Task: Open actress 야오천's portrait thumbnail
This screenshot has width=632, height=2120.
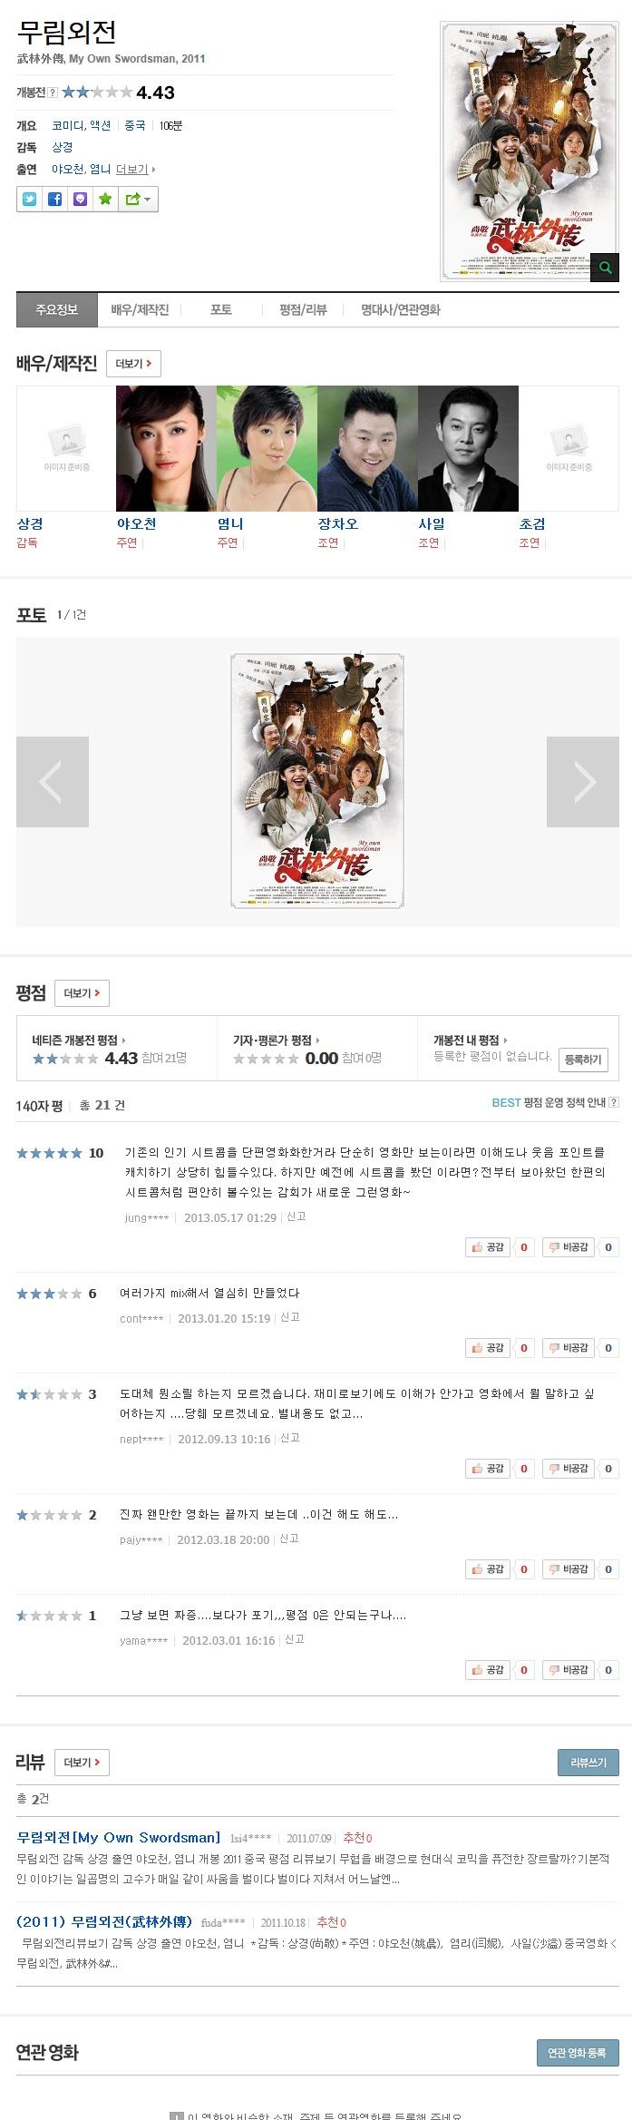Action: click(x=166, y=448)
